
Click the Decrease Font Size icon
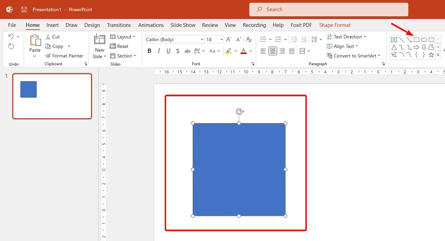coord(238,39)
